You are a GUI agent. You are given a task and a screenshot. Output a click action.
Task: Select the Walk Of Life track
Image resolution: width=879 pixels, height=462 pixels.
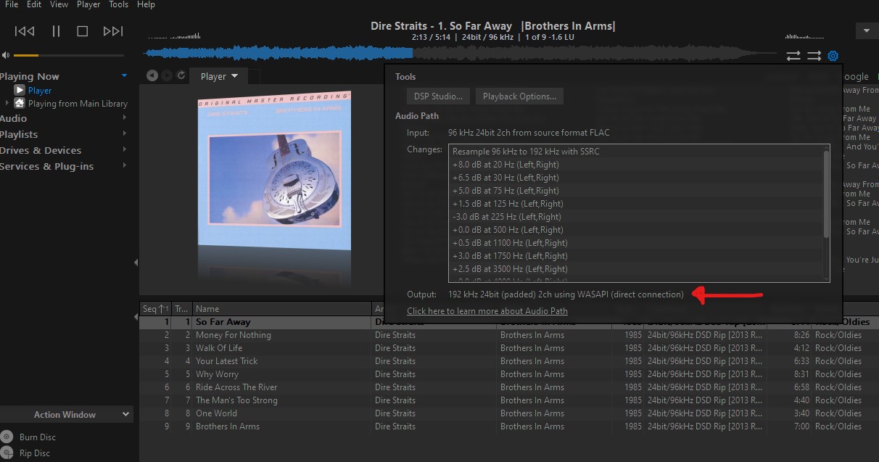coord(508,348)
